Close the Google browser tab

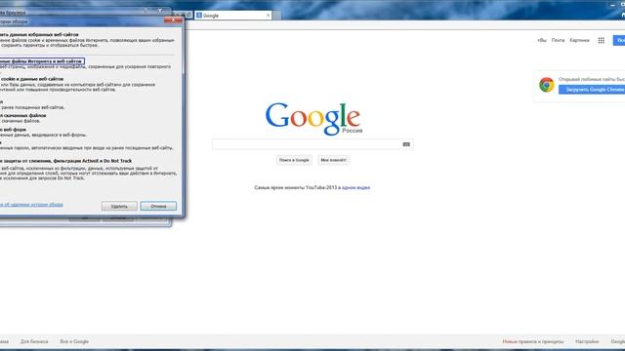268,16
